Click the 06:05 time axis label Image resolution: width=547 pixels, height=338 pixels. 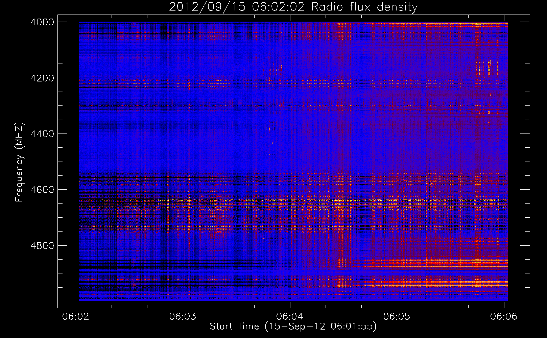click(x=397, y=316)
